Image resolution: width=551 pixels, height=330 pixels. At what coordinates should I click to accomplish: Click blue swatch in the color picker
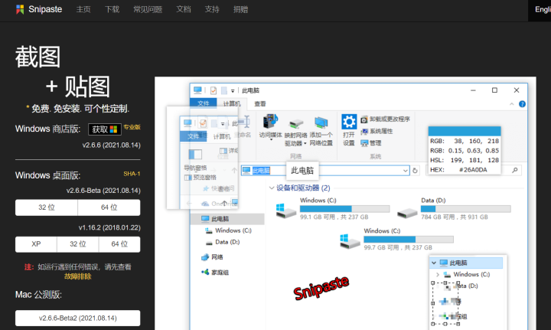tap(465, 131)
